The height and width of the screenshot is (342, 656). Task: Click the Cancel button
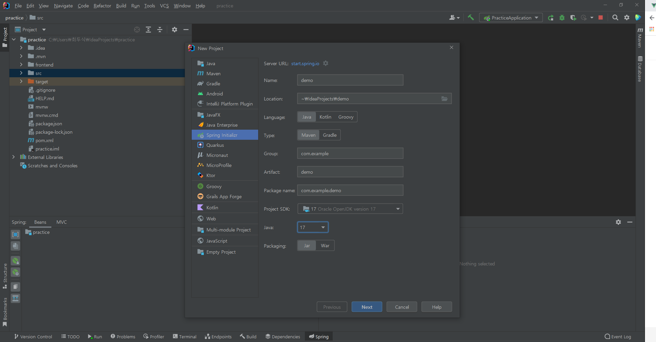(402, 307)
